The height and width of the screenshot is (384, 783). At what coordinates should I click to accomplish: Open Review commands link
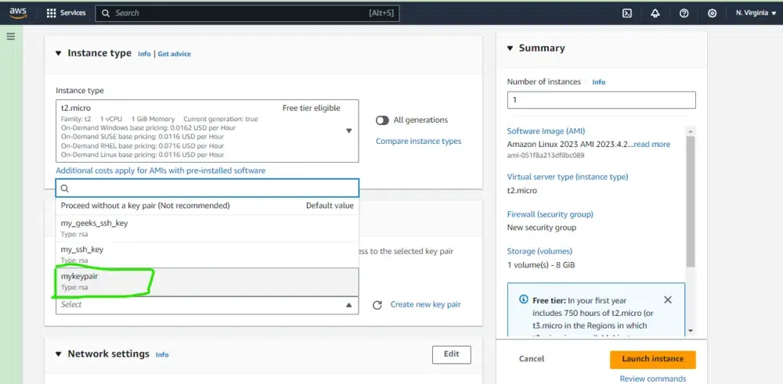653,379
